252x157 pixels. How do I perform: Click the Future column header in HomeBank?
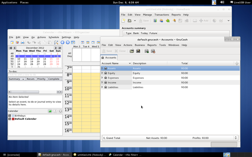pos(153,33)
